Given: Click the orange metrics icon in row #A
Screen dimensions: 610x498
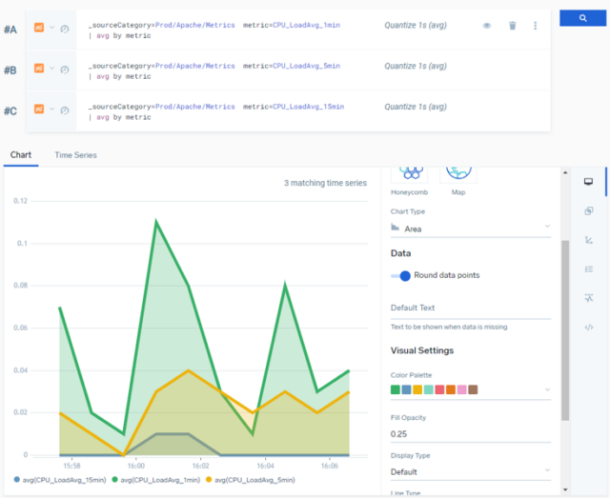Looking at the screenshot, I should [x=39, y=28].
